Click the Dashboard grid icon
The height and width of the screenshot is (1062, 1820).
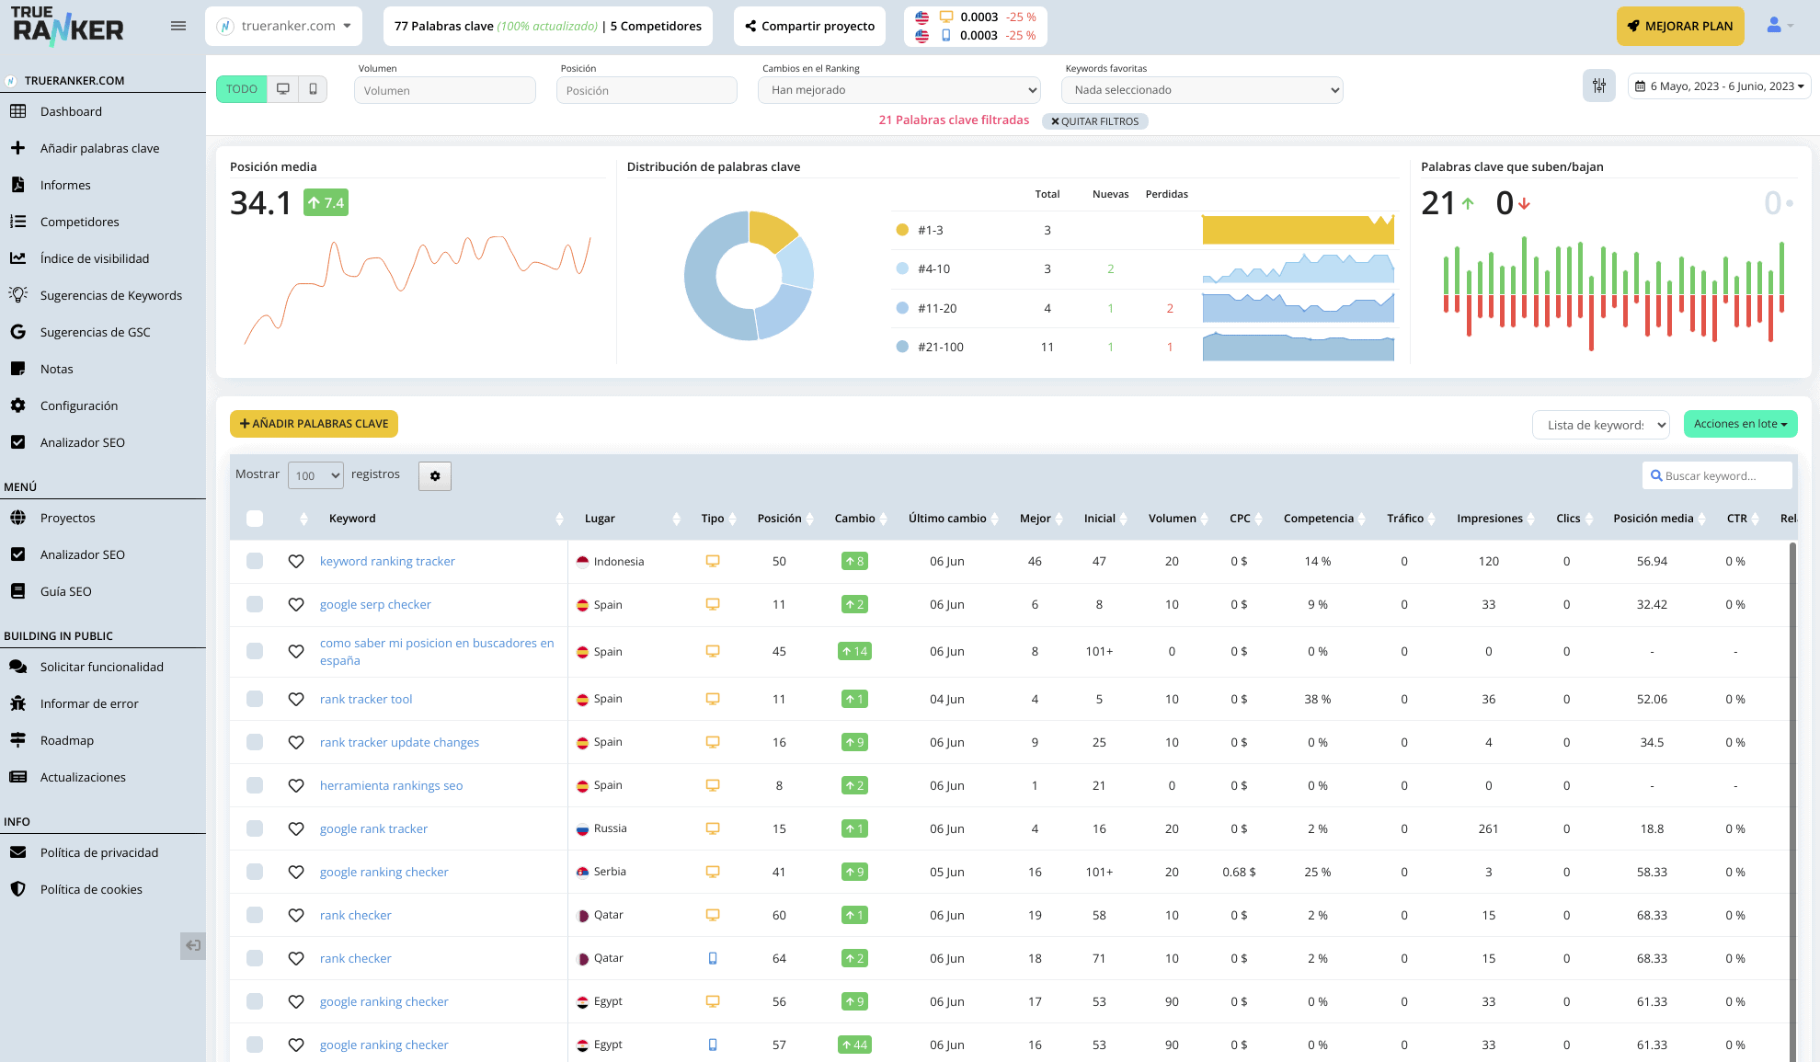(x=17, y=111)
